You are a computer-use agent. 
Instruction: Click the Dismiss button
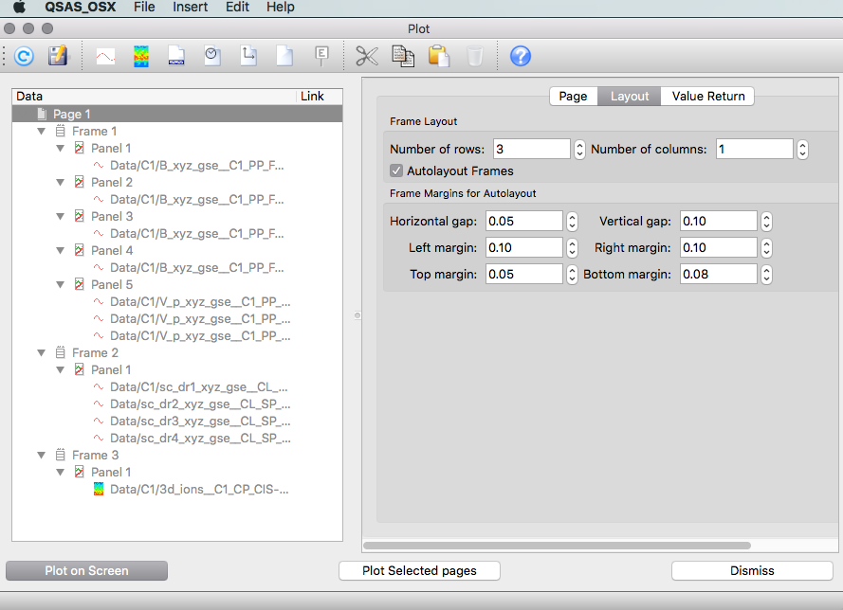click(x=752, y=570)
